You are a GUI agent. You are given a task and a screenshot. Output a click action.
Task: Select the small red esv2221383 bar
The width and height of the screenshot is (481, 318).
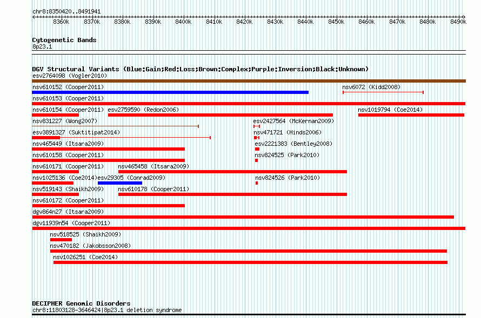point(257,149)
